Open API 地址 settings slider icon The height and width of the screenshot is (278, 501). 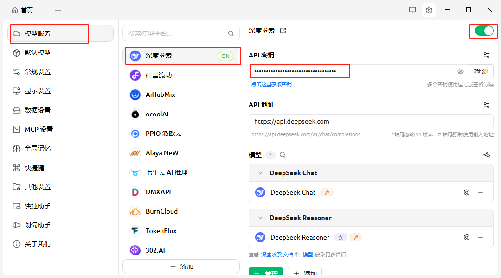tap(486, 105)
